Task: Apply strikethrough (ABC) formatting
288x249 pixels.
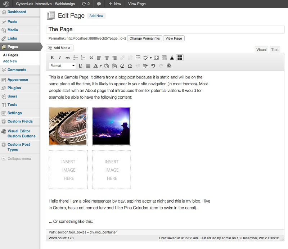Action: coord(68,58)
